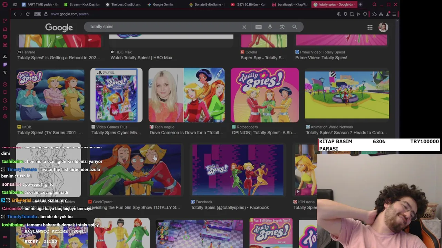The image size is (442, 248).
Task: Pin the page using the pinboard icon
Action: (345, 14)
